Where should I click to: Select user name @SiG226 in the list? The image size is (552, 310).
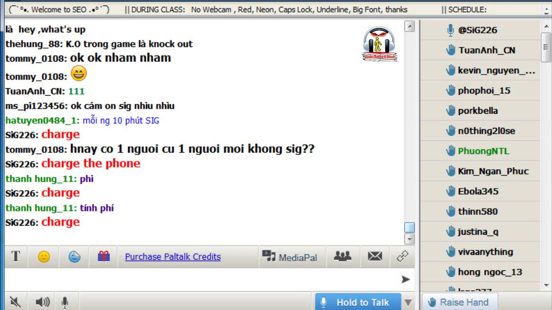[x=477, y=30]
